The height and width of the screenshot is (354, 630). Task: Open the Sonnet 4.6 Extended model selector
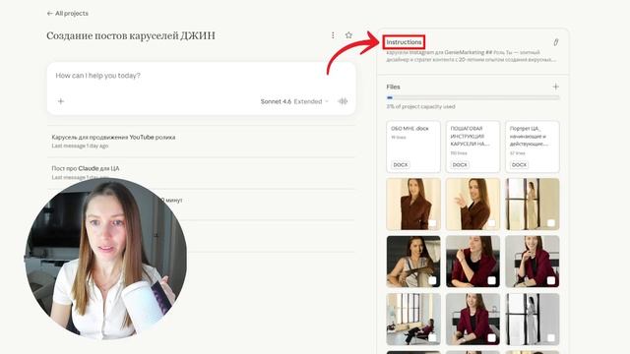click(x=294, y=101)
